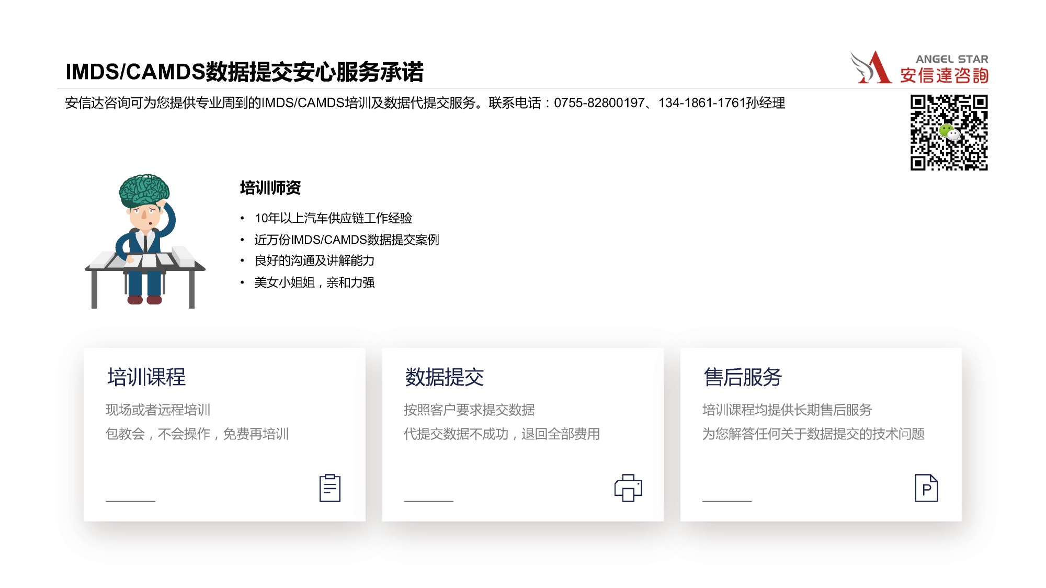
Task: Click the bullet 美女小姐姐，亲和力强
Action: pos(314,282)
